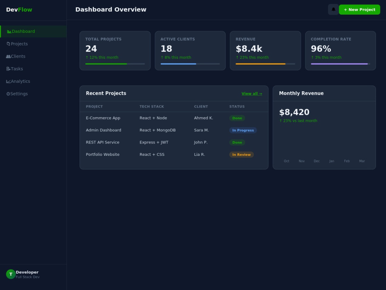
Task: Click the Dashboard Overview page title
Action: tap(111, 10)
